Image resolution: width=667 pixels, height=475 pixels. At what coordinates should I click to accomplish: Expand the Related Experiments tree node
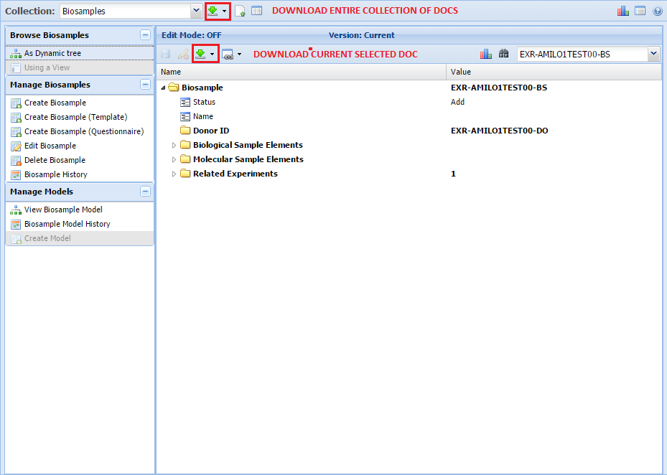[x=174, y=174]
